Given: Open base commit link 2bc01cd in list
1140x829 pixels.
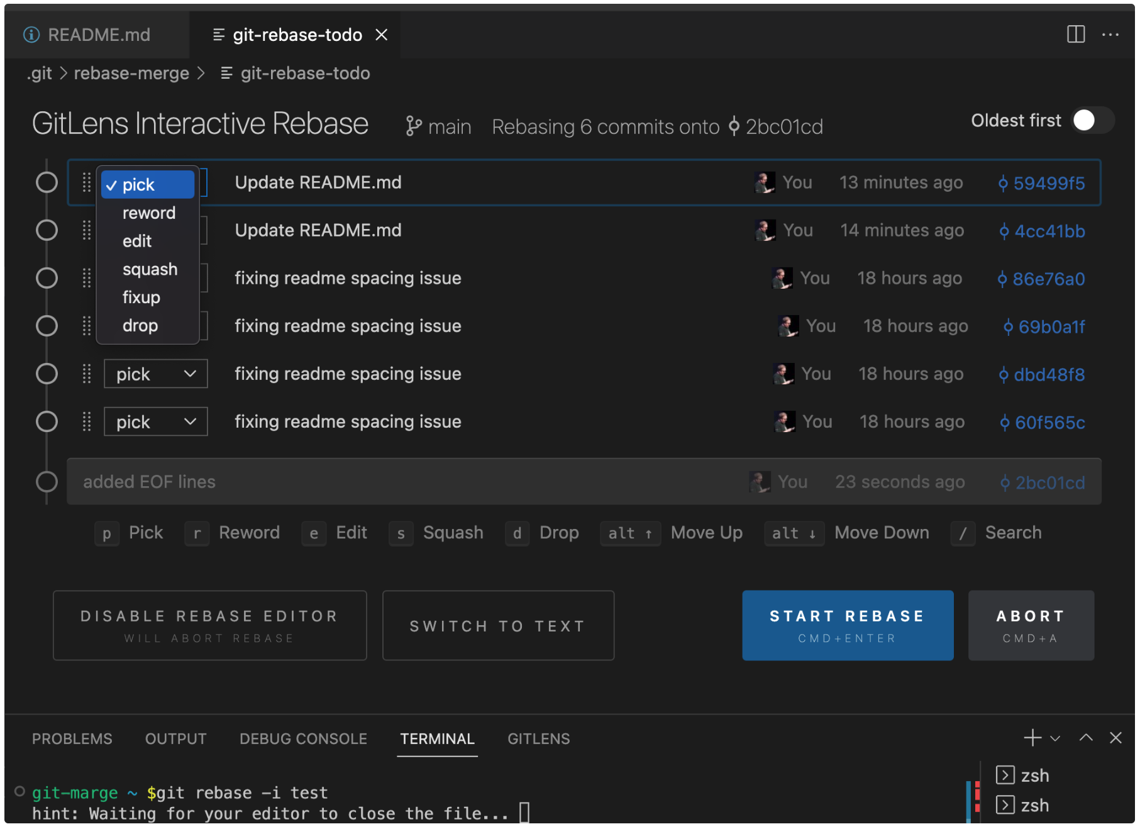Looking at the screenshot, I should coord(1043,482).
